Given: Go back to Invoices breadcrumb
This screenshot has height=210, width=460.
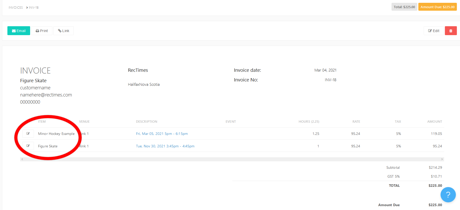Looking at the screenshot, I should [16, 8].
